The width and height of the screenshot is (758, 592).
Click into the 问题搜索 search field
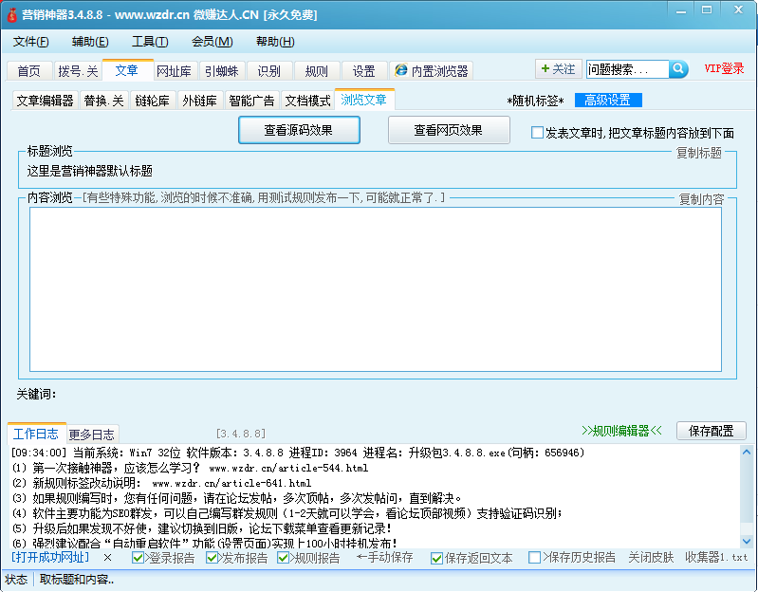(626, 69)
